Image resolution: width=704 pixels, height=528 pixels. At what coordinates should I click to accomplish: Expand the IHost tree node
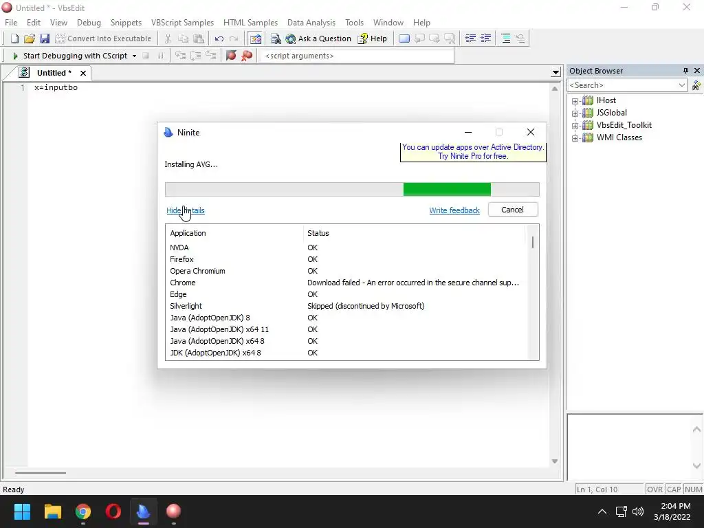click(x=575, y=101)
